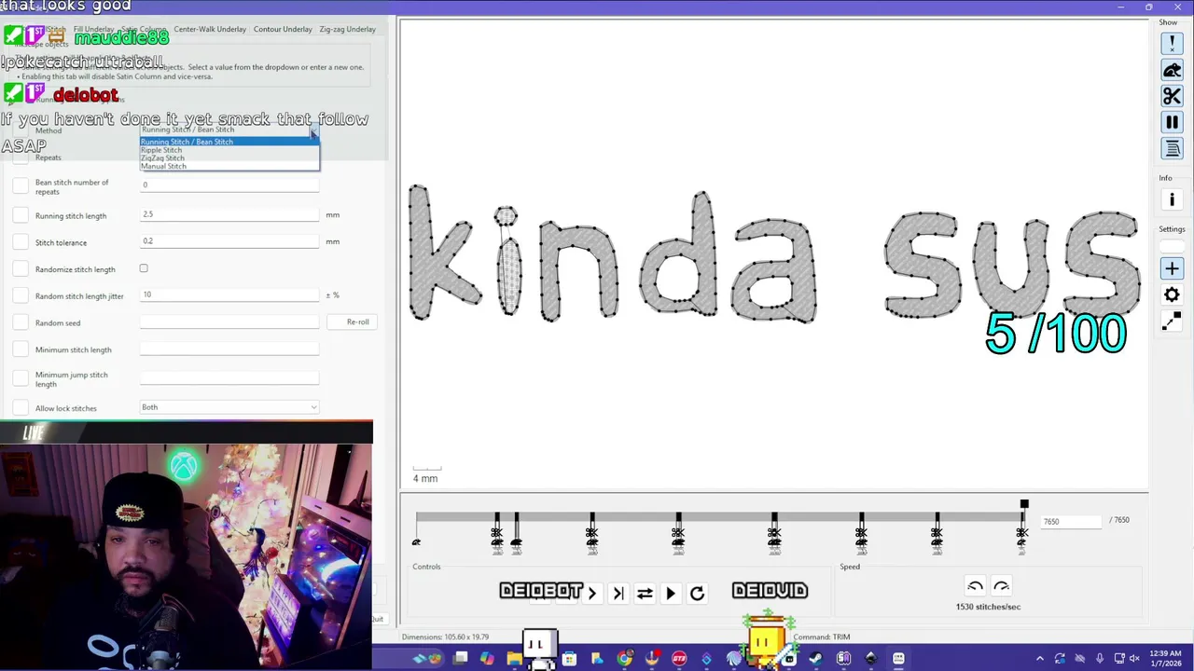Click the black slider handle at timeline end
Viewport: 1194px width, 671px height.
point(1024,504)
